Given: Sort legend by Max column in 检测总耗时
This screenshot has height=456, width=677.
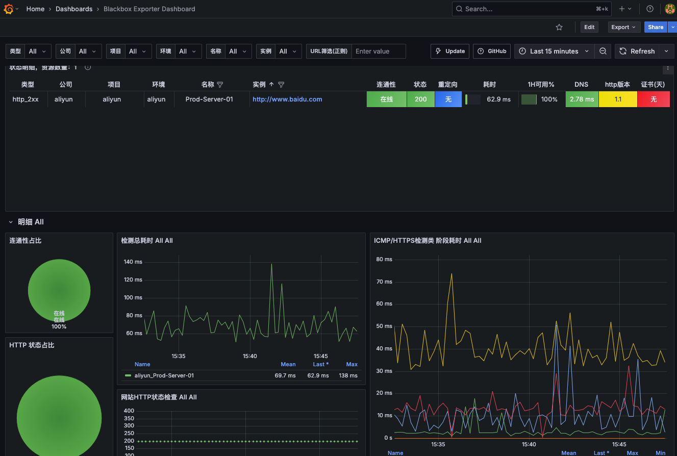Looking at the screenshot, I should point(352,364).
